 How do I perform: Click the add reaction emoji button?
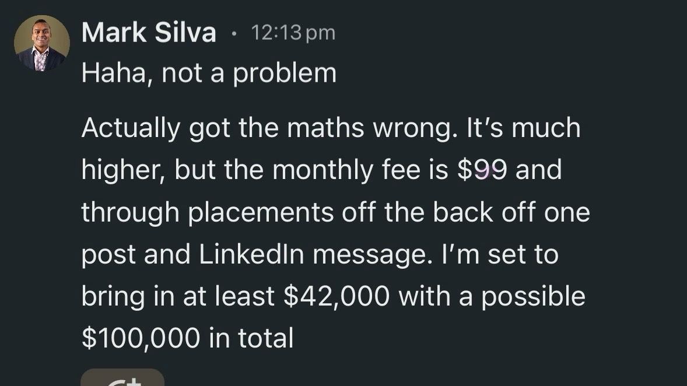coord(122,379)
